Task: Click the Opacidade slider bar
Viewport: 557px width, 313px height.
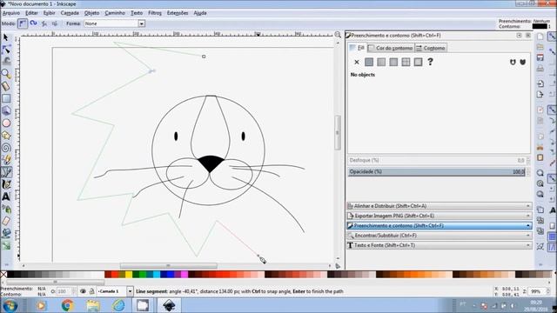Action: point(437,172)
